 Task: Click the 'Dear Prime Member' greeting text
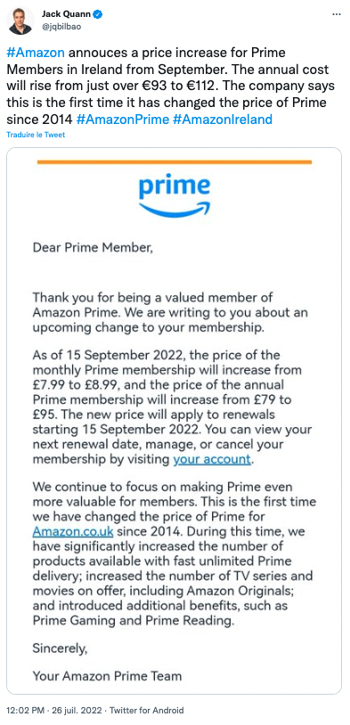click(93, 248)
